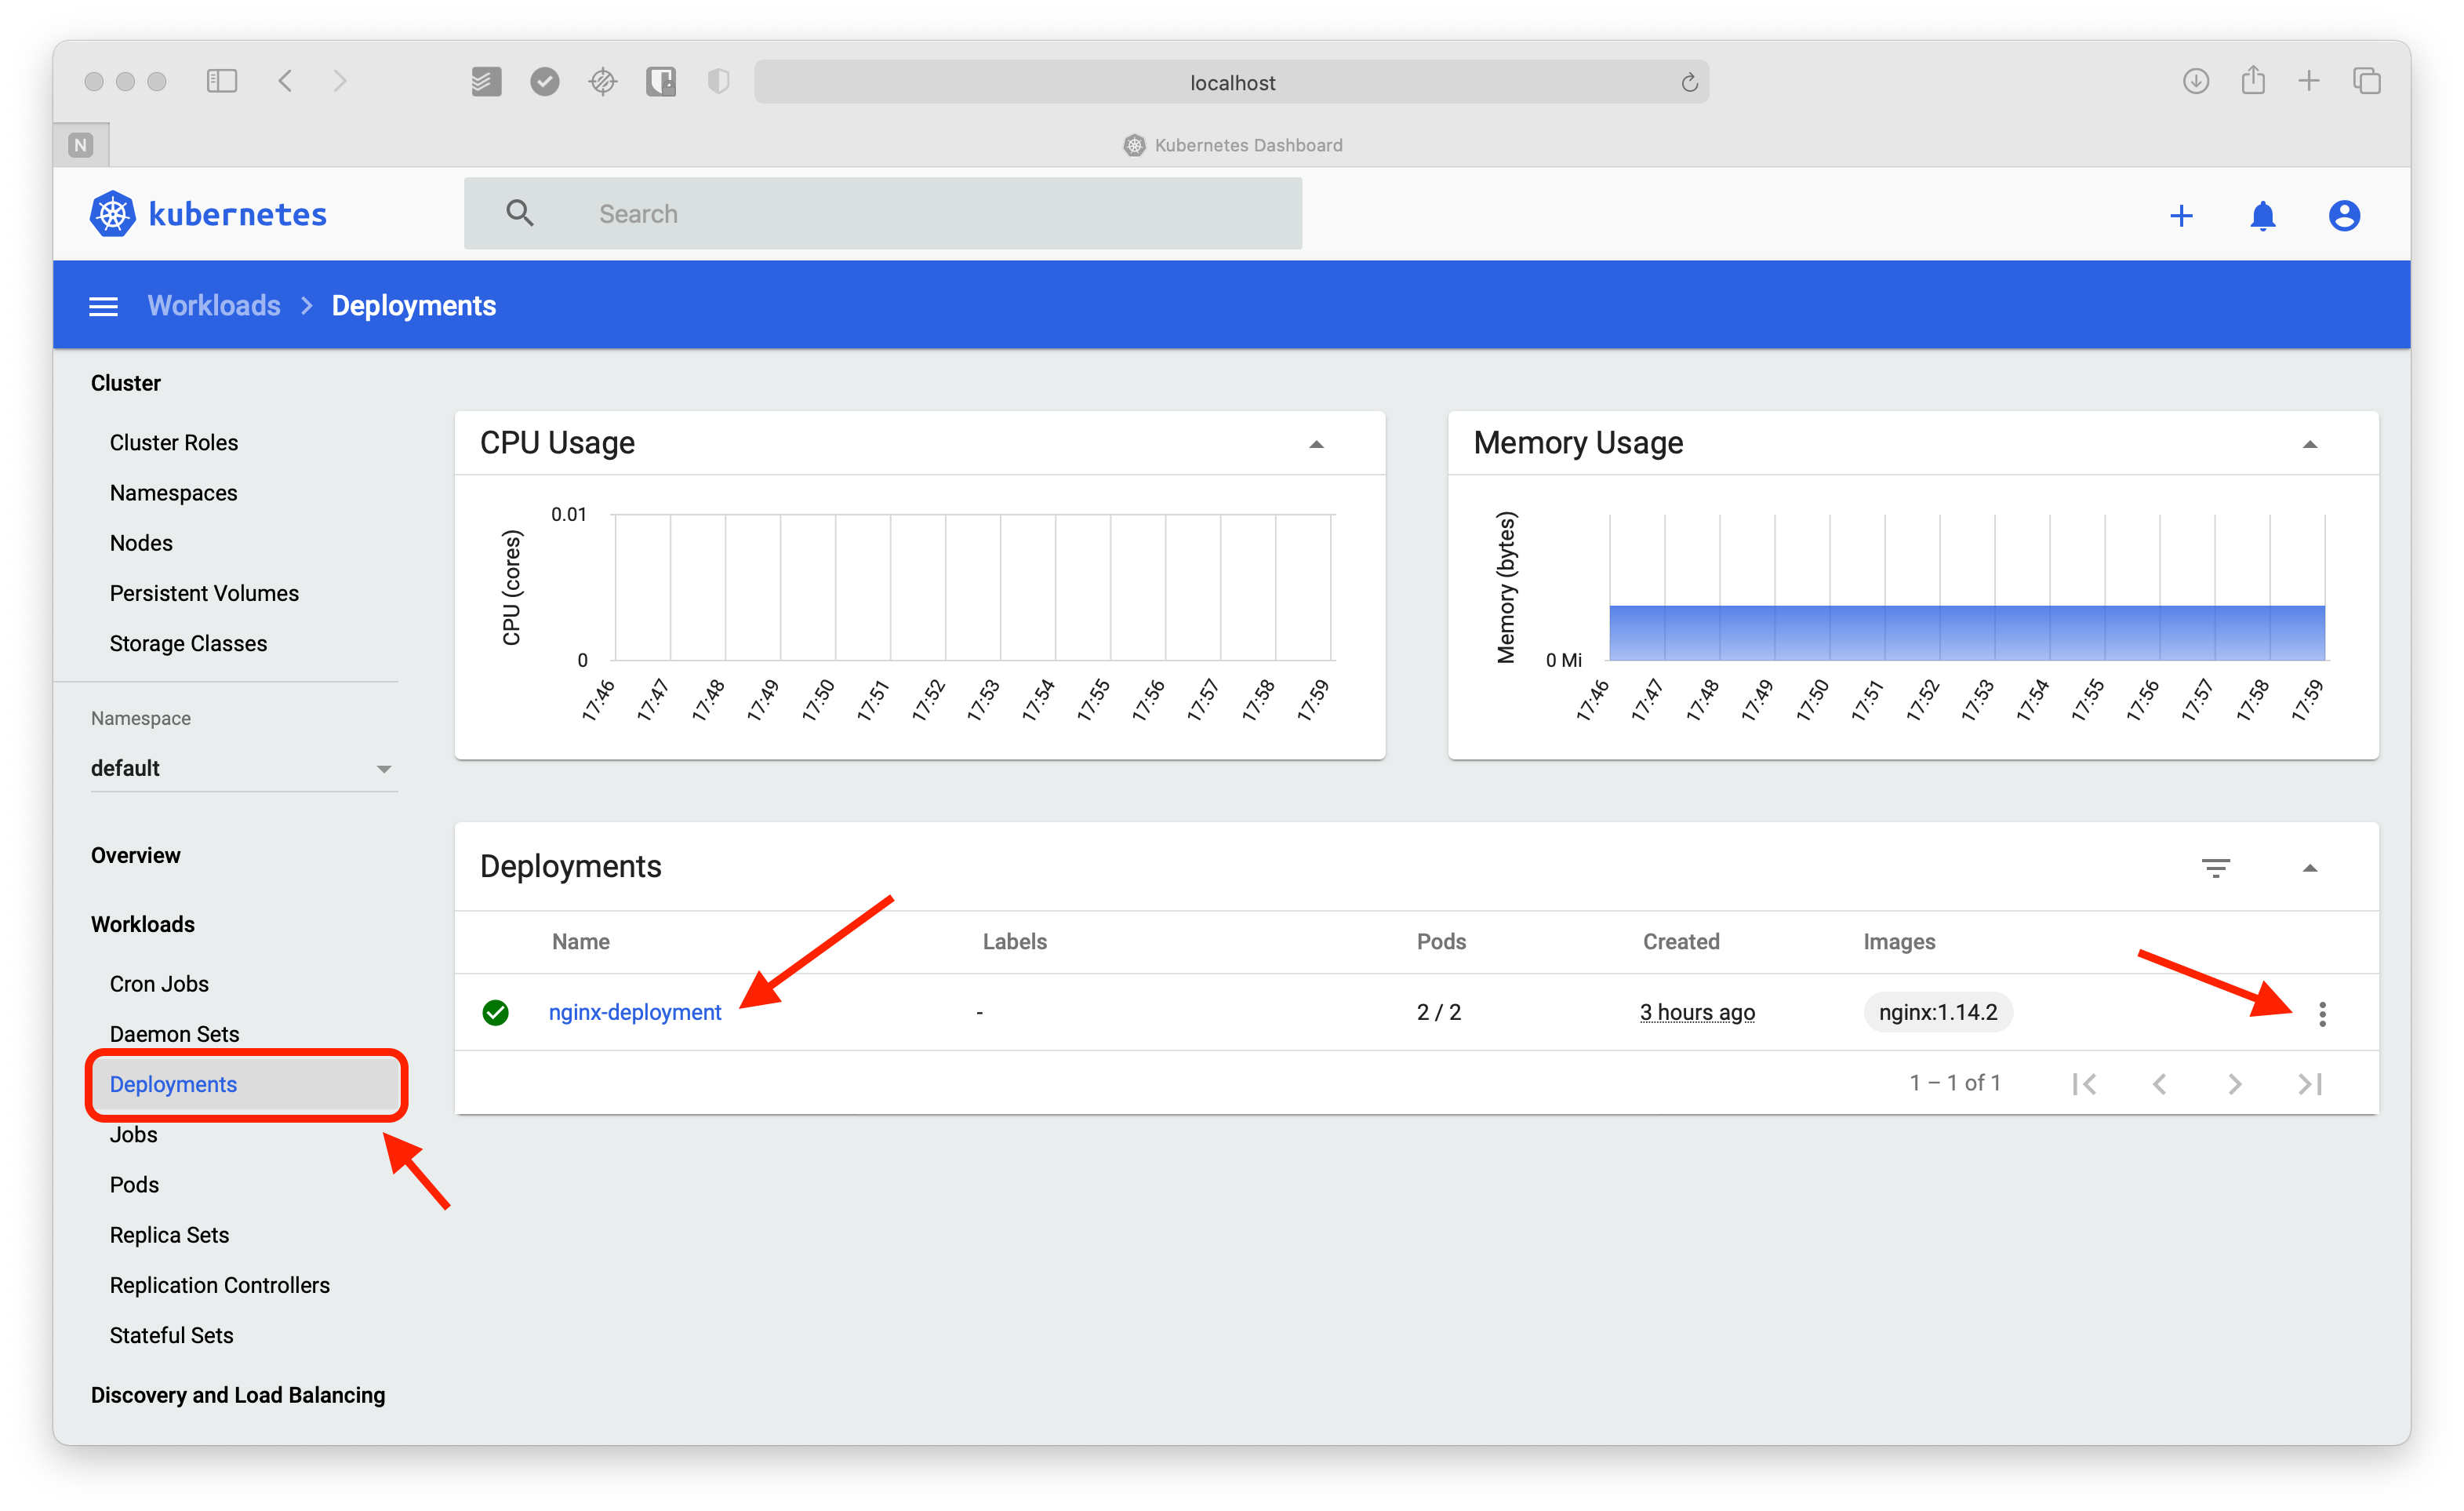Click the Workloads breadcrumb

tap(214, 306)
